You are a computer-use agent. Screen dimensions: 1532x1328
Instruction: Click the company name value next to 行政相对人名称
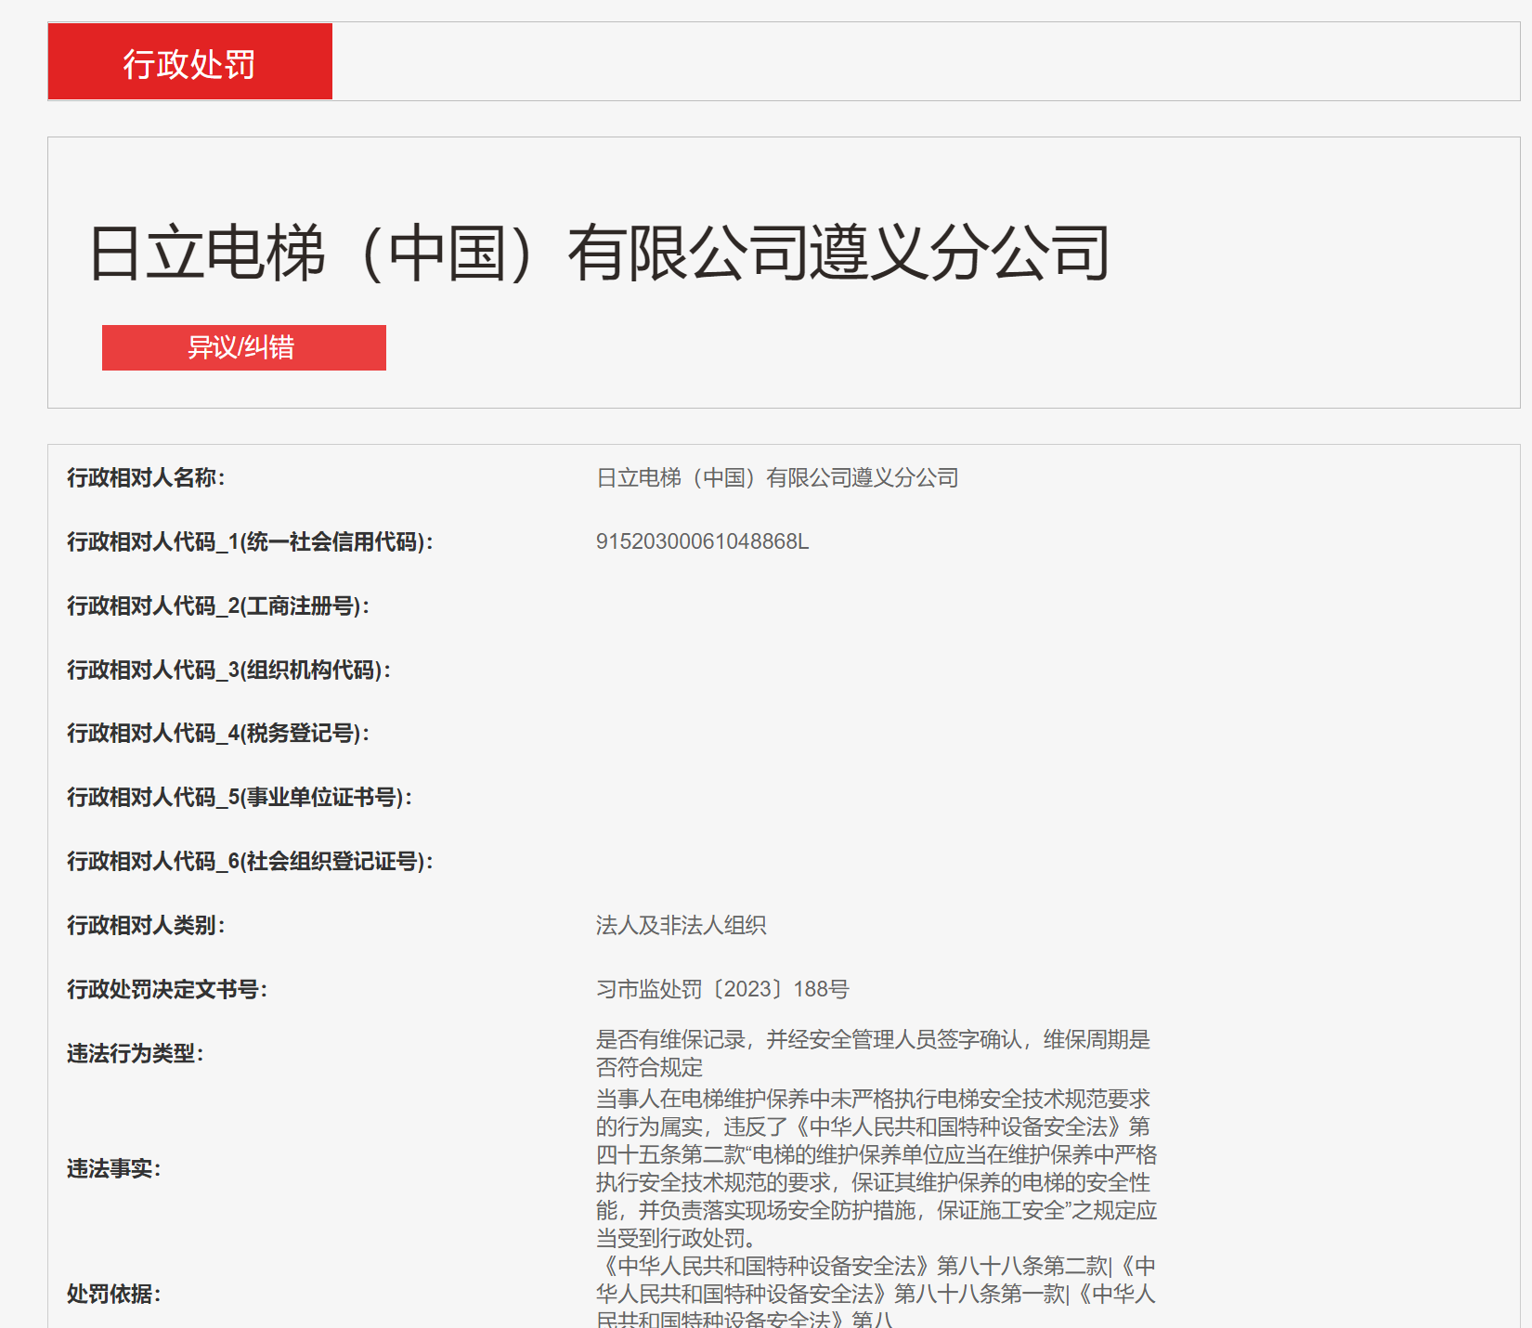[777, 477]
